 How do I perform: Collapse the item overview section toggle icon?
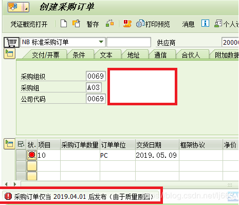pos(9,144)
